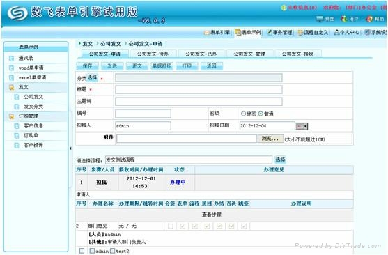
Task: Click the 数飞 logo icon
Action: tap(17, 13)
